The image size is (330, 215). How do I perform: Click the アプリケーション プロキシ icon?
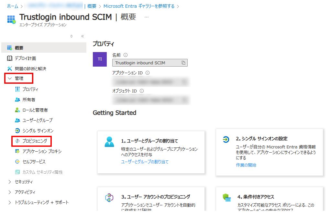pyautogui.click(x=17, y=151)
